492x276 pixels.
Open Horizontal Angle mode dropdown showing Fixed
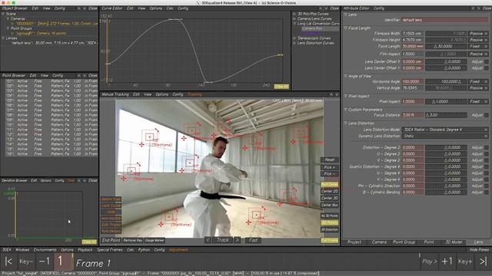[478, 82]
